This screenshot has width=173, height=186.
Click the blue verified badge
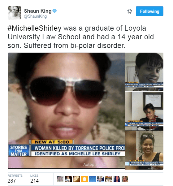coord(54,11)
